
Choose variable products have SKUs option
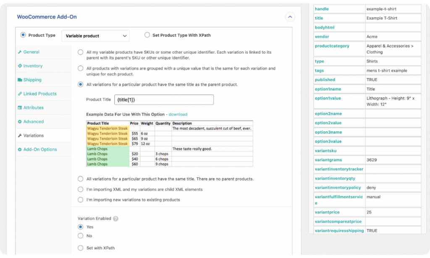tap(80, 52)
